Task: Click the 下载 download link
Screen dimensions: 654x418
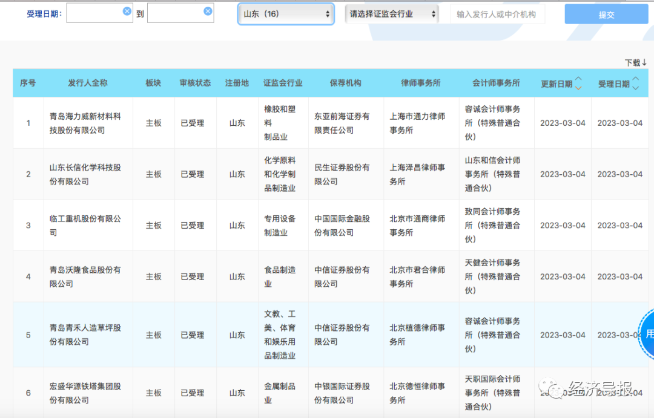Action: point(635,62)
